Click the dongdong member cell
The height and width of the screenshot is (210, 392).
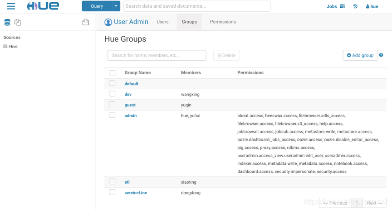coord(191,193)
